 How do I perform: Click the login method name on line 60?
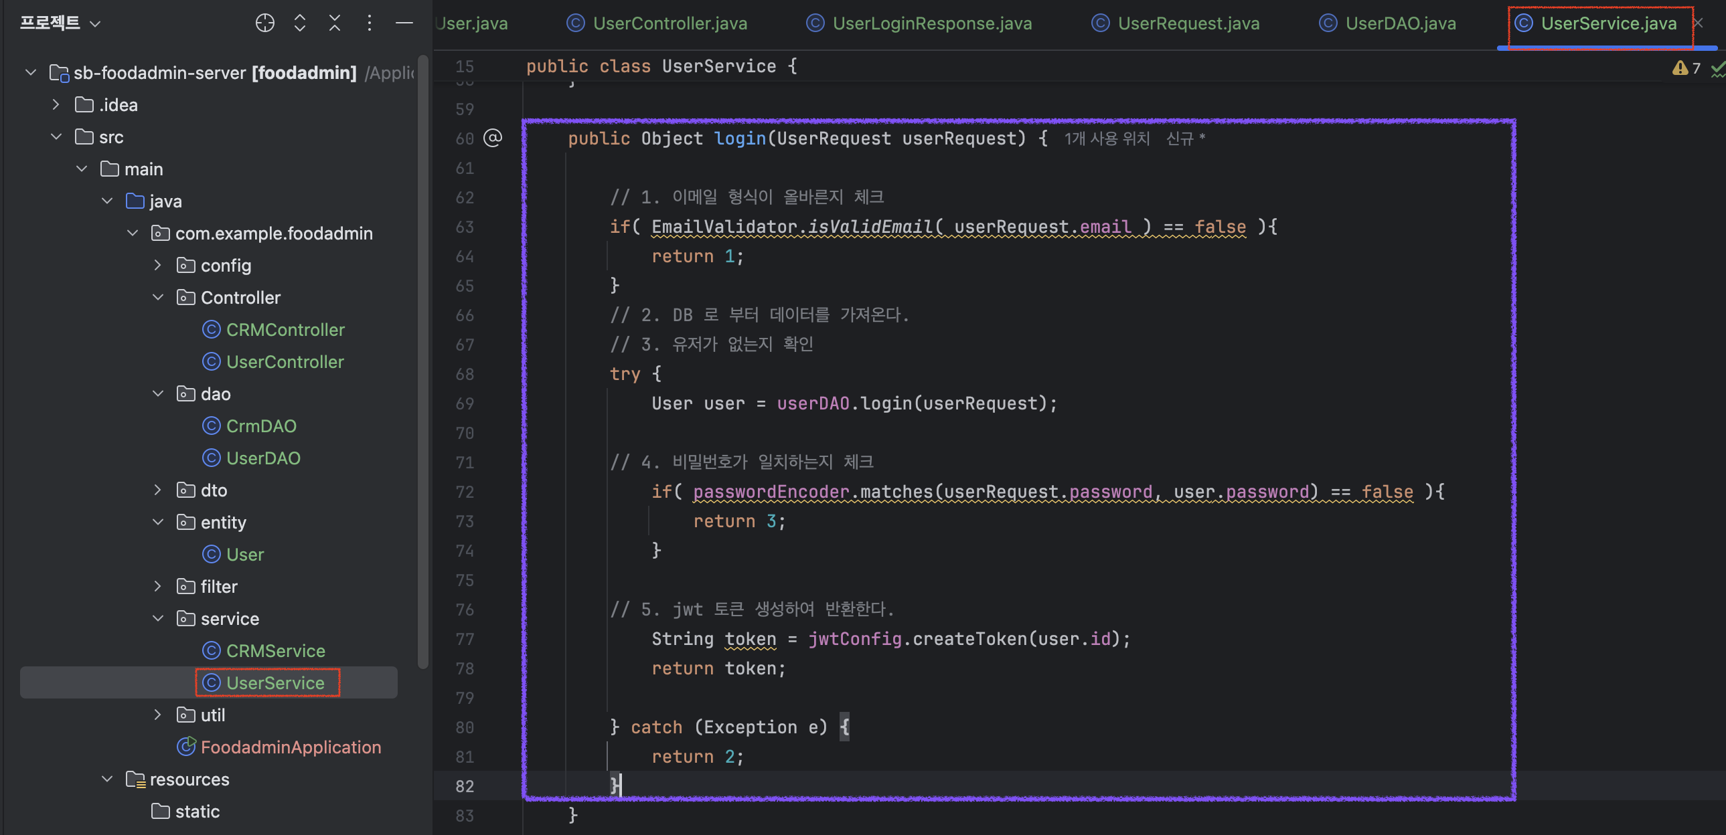coord(740,138)
